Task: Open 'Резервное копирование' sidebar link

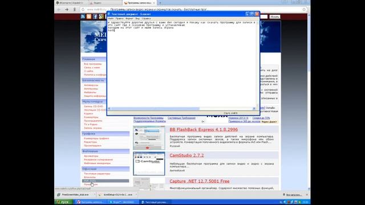Action: point(98,159)
